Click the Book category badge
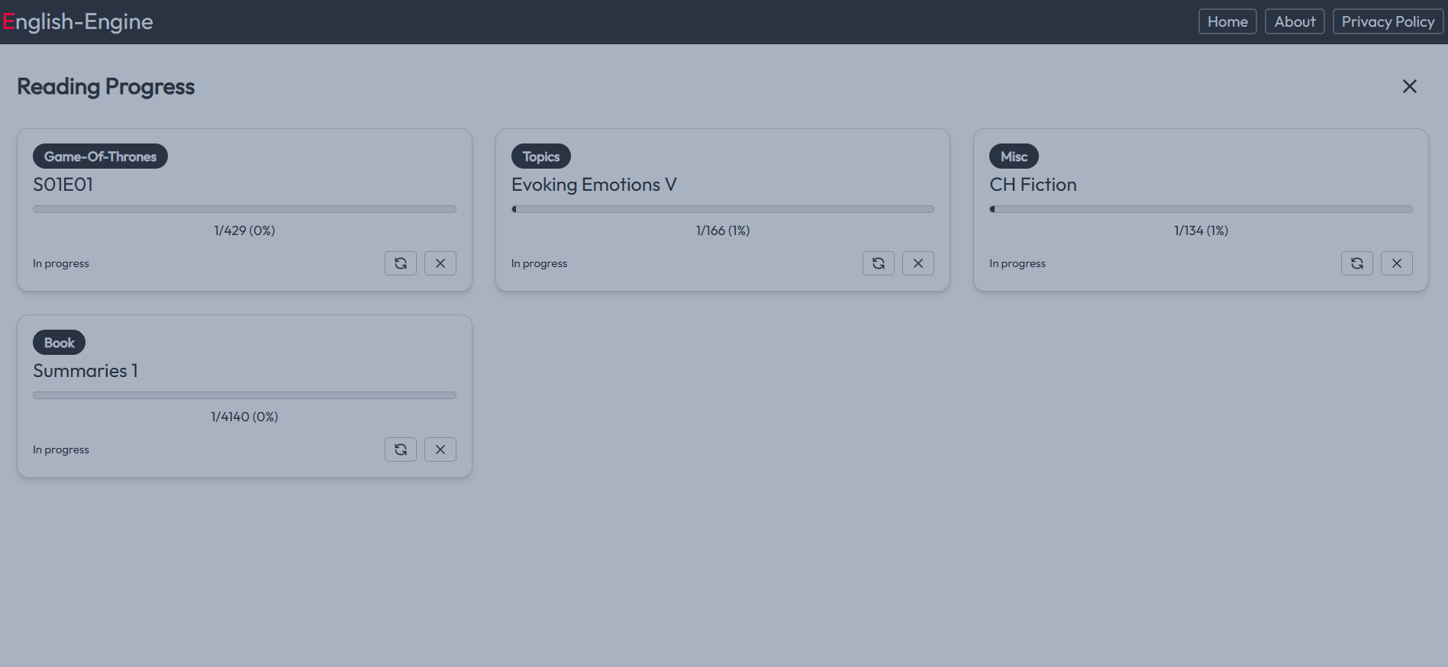 (x=59, y=343)
